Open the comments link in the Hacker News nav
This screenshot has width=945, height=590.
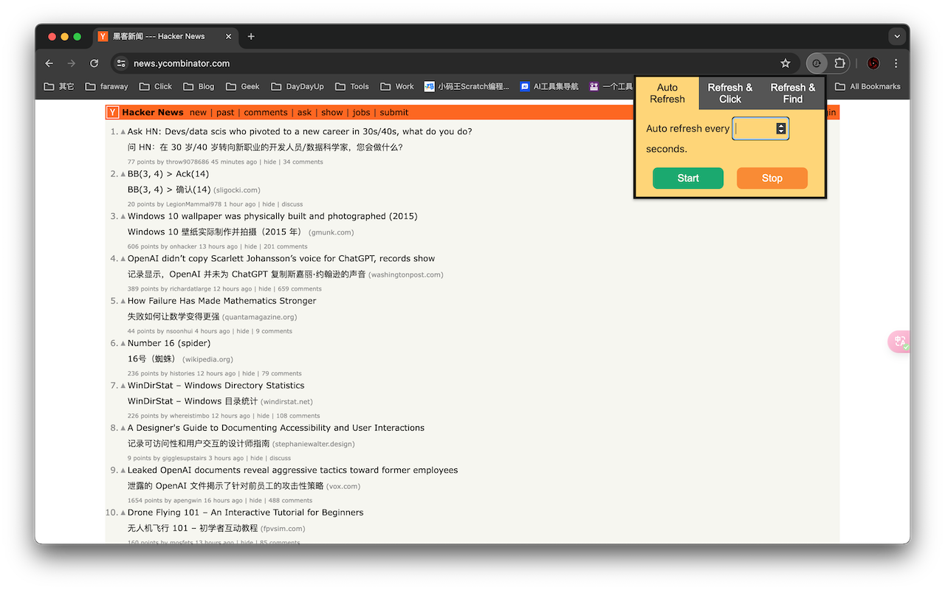click(x=266, y=112)
